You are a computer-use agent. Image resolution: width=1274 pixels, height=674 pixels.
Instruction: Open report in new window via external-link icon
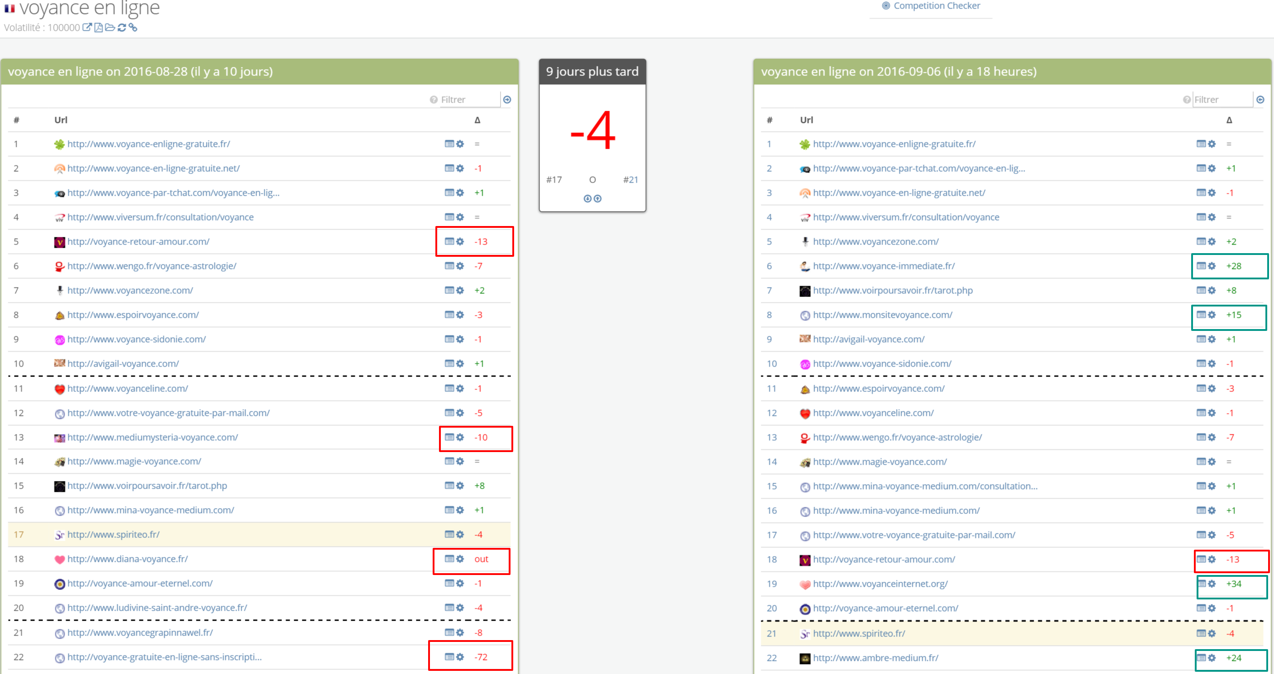point(88,27)
